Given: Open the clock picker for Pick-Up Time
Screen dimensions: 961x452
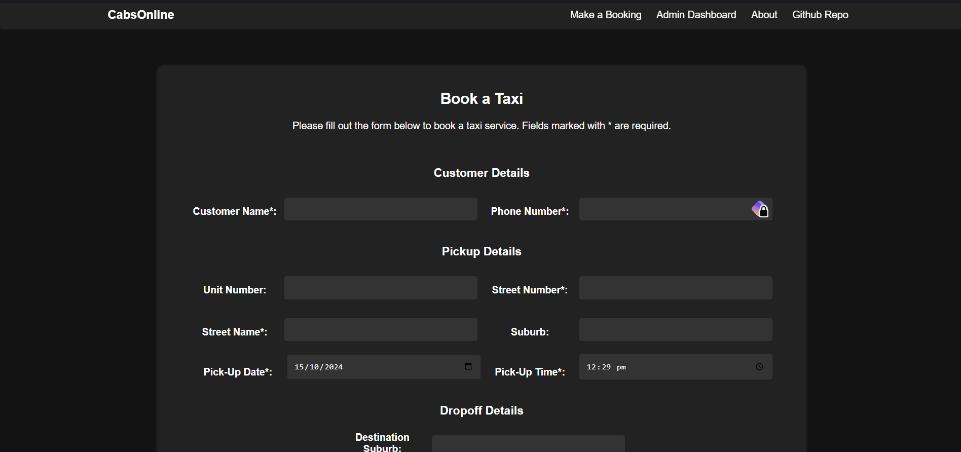Looking at the screenshot, I should coord(759,367).
